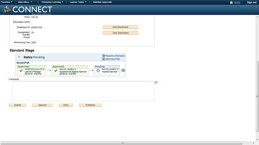This screenshot has height=145, width=259.
Task: Click the Remaining Cap value 2000
Action: 34,42
